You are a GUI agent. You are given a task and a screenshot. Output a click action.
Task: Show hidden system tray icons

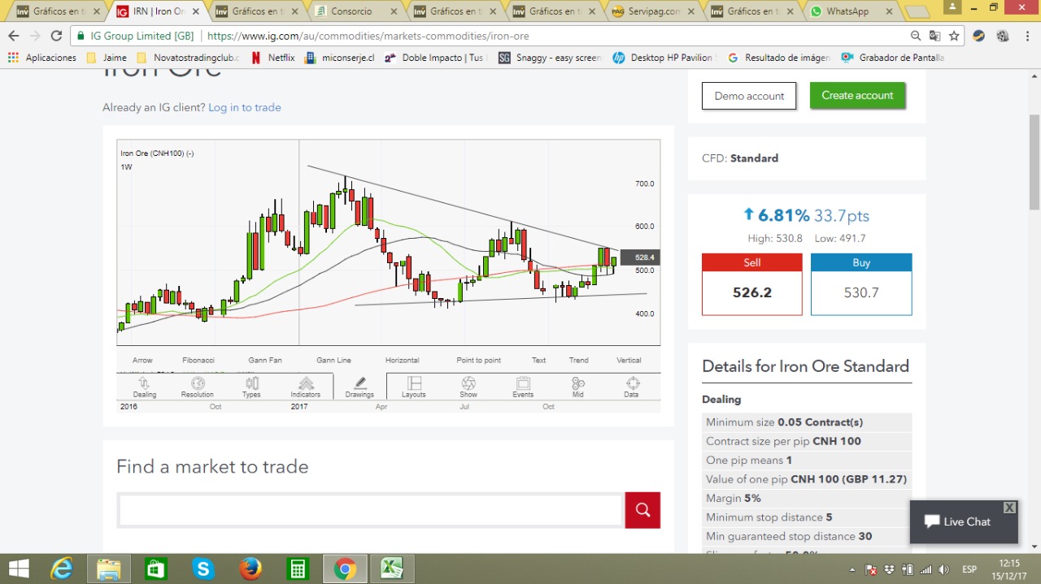(x=852, y=569)
